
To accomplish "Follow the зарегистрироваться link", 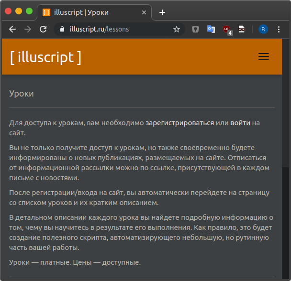I will pyautogui.click(x=179, y=123).
